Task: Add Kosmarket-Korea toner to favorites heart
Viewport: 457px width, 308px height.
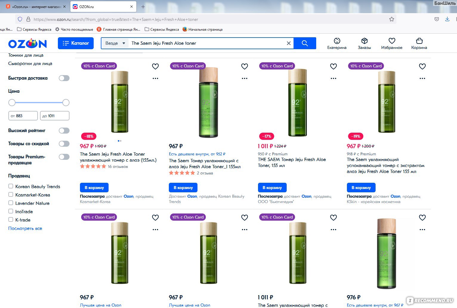Action: click(155, 66)
